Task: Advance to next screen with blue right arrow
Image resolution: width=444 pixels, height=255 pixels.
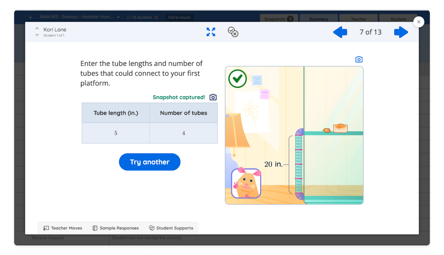Action: tap(401, 32)
